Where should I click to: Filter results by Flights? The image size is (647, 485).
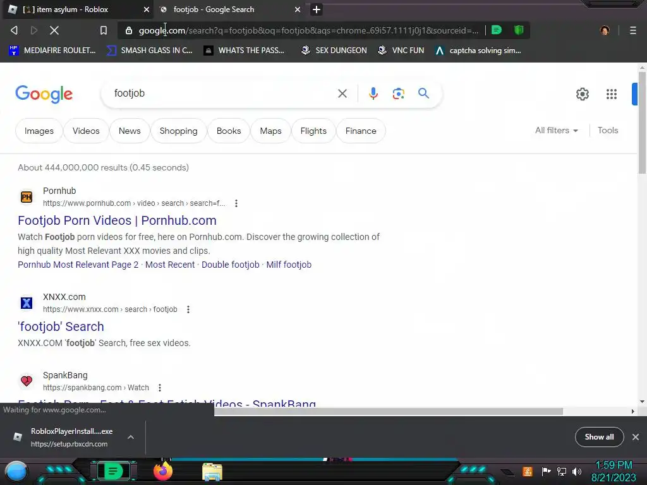point(313,131)
